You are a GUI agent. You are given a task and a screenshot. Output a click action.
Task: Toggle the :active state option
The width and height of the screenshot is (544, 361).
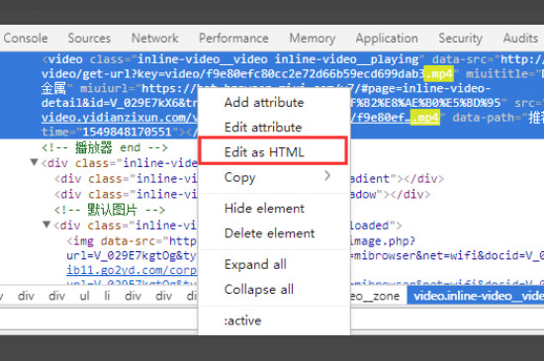coord(274,320)
